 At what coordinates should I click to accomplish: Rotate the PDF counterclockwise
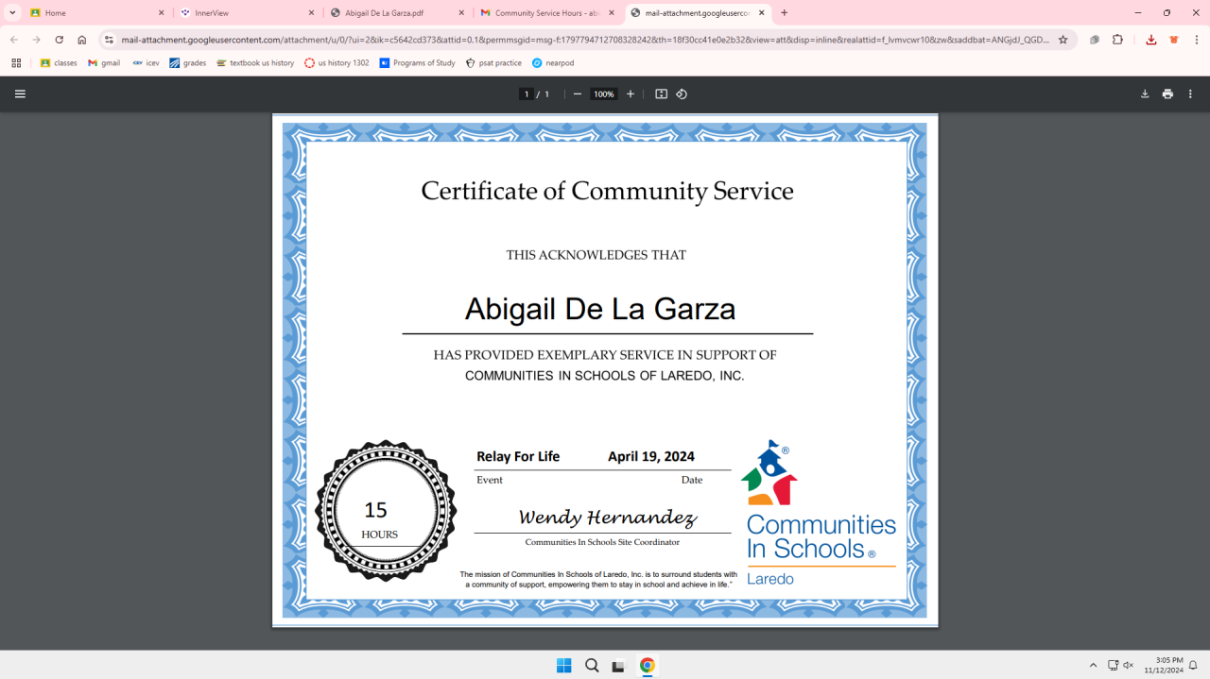click(682, 94)
